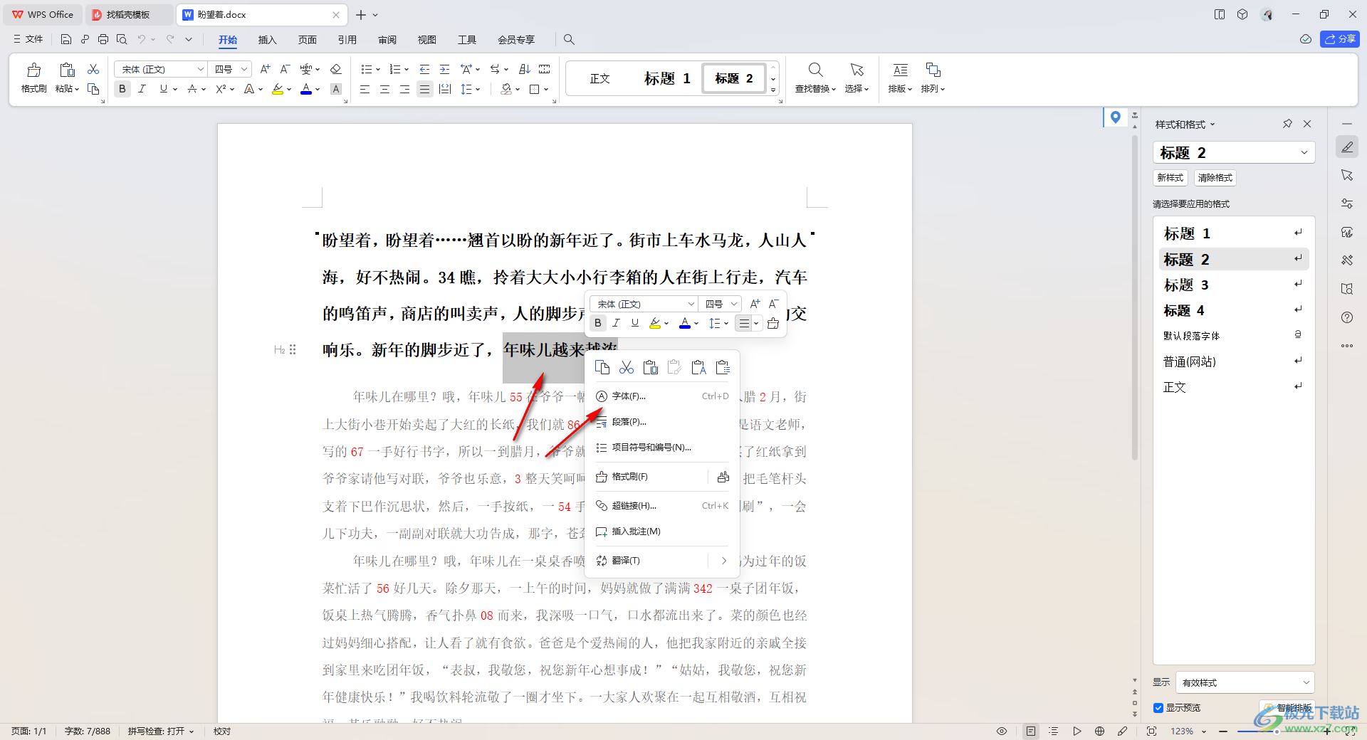
Task: Click blue font color in floating toolbar
Action: point(685,323)
